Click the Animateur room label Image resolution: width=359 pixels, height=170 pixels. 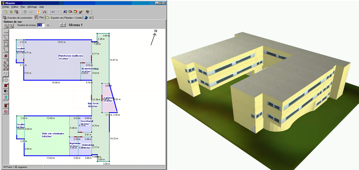(88, 145)
